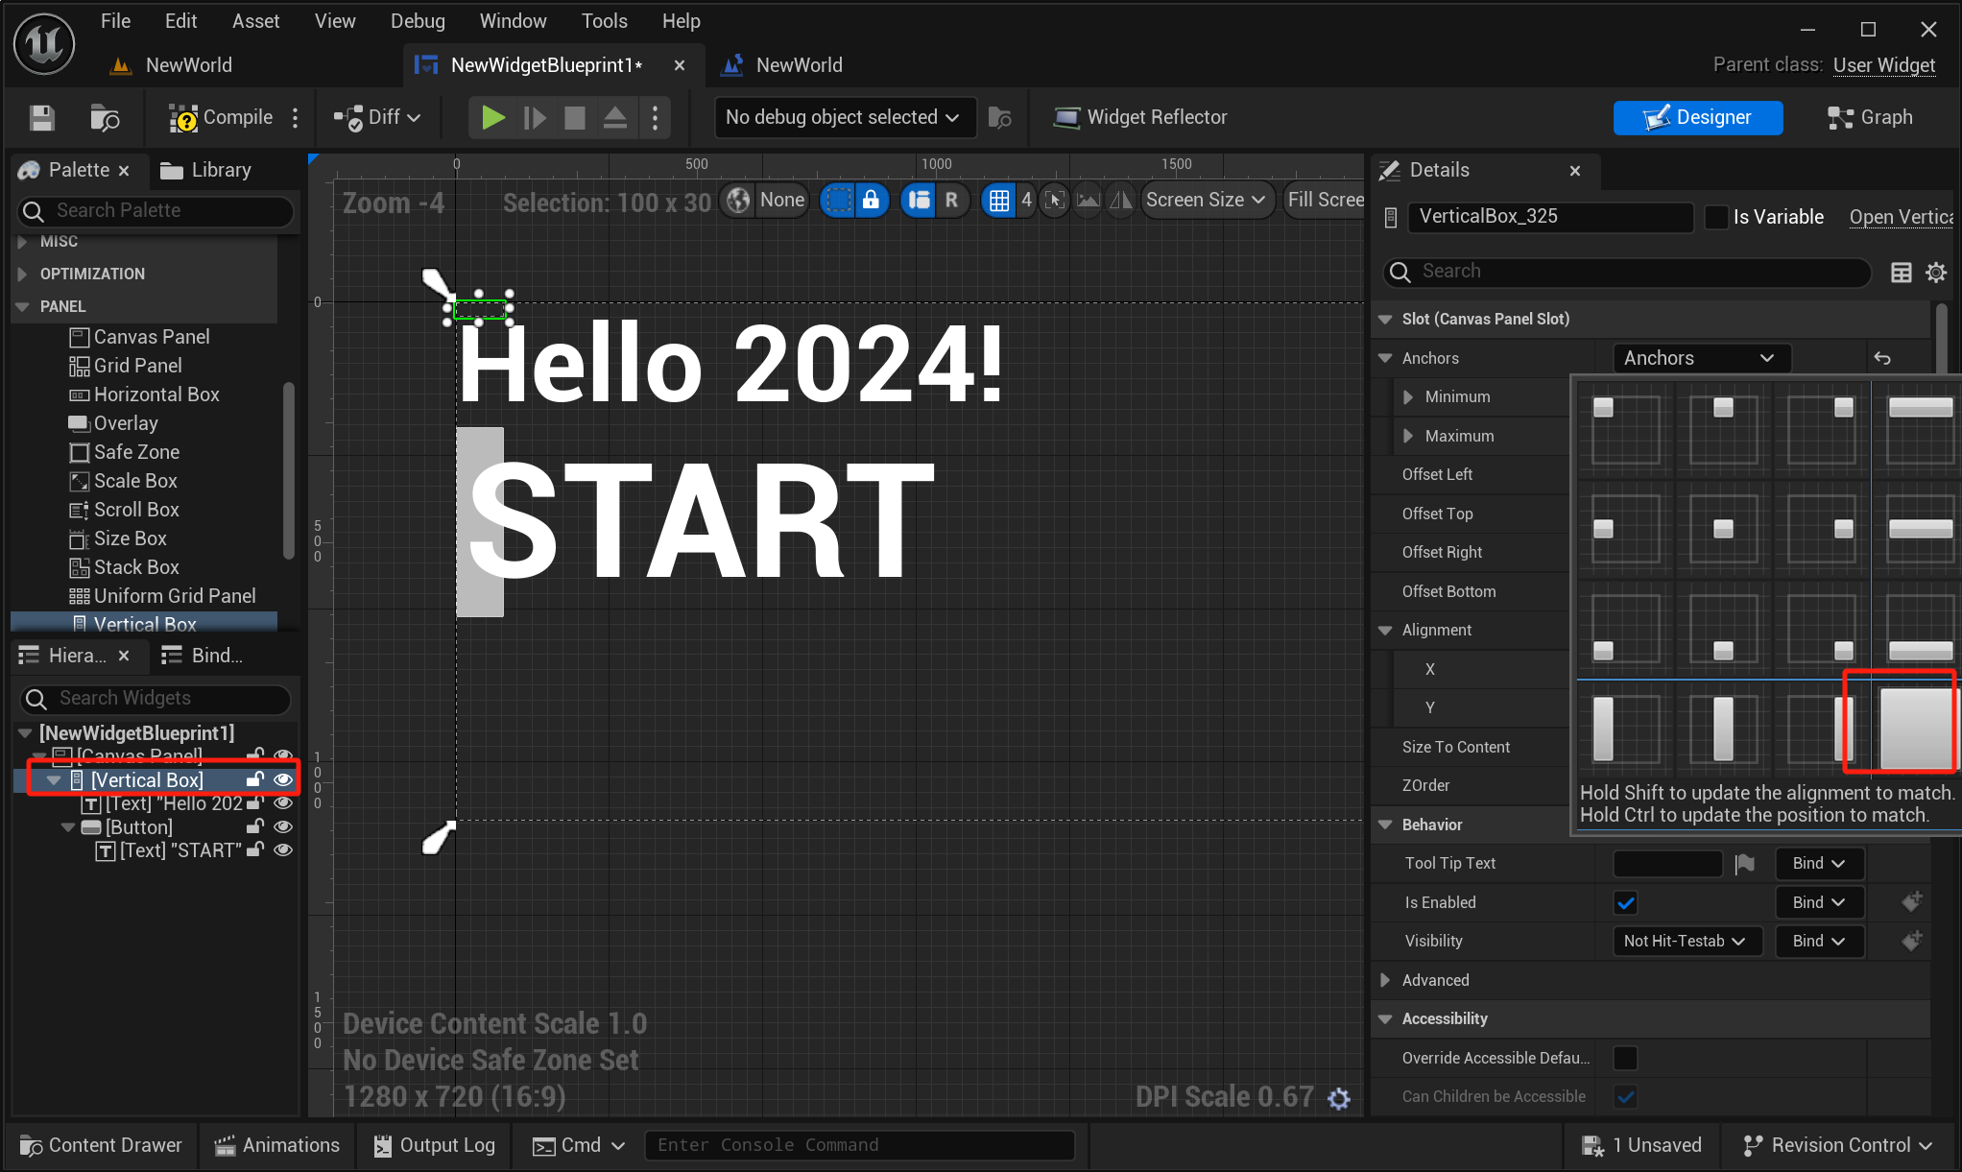Compile the widget blueprint
This screenshot has height=1172, width=1962.
point(222,117)
